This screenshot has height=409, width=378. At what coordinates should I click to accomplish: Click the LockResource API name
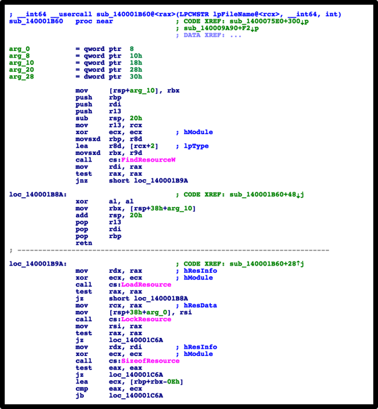(146, 319)
